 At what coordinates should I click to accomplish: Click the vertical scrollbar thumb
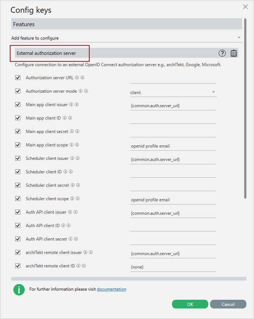245,108
